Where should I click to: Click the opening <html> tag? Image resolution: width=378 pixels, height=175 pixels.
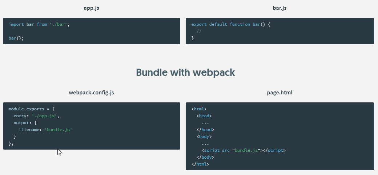click(199, 109)
